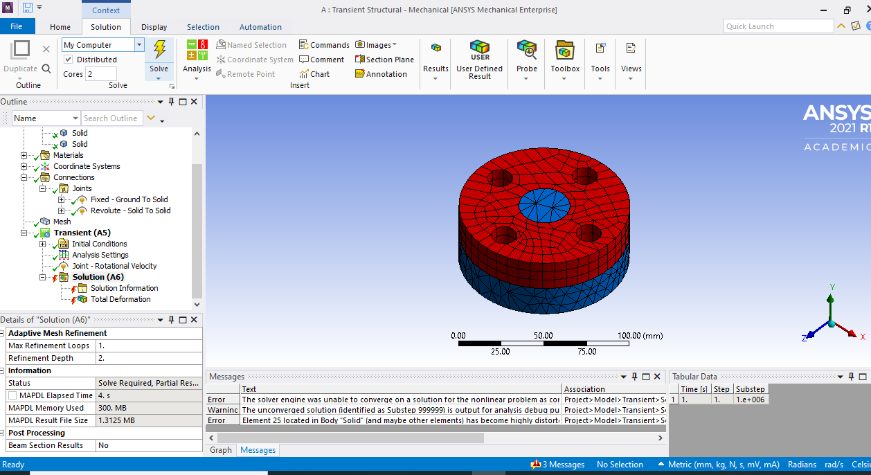The image size is (871, 475).
Task: Click the Messages horizontal scrollbar
Action: click(350, 438)
